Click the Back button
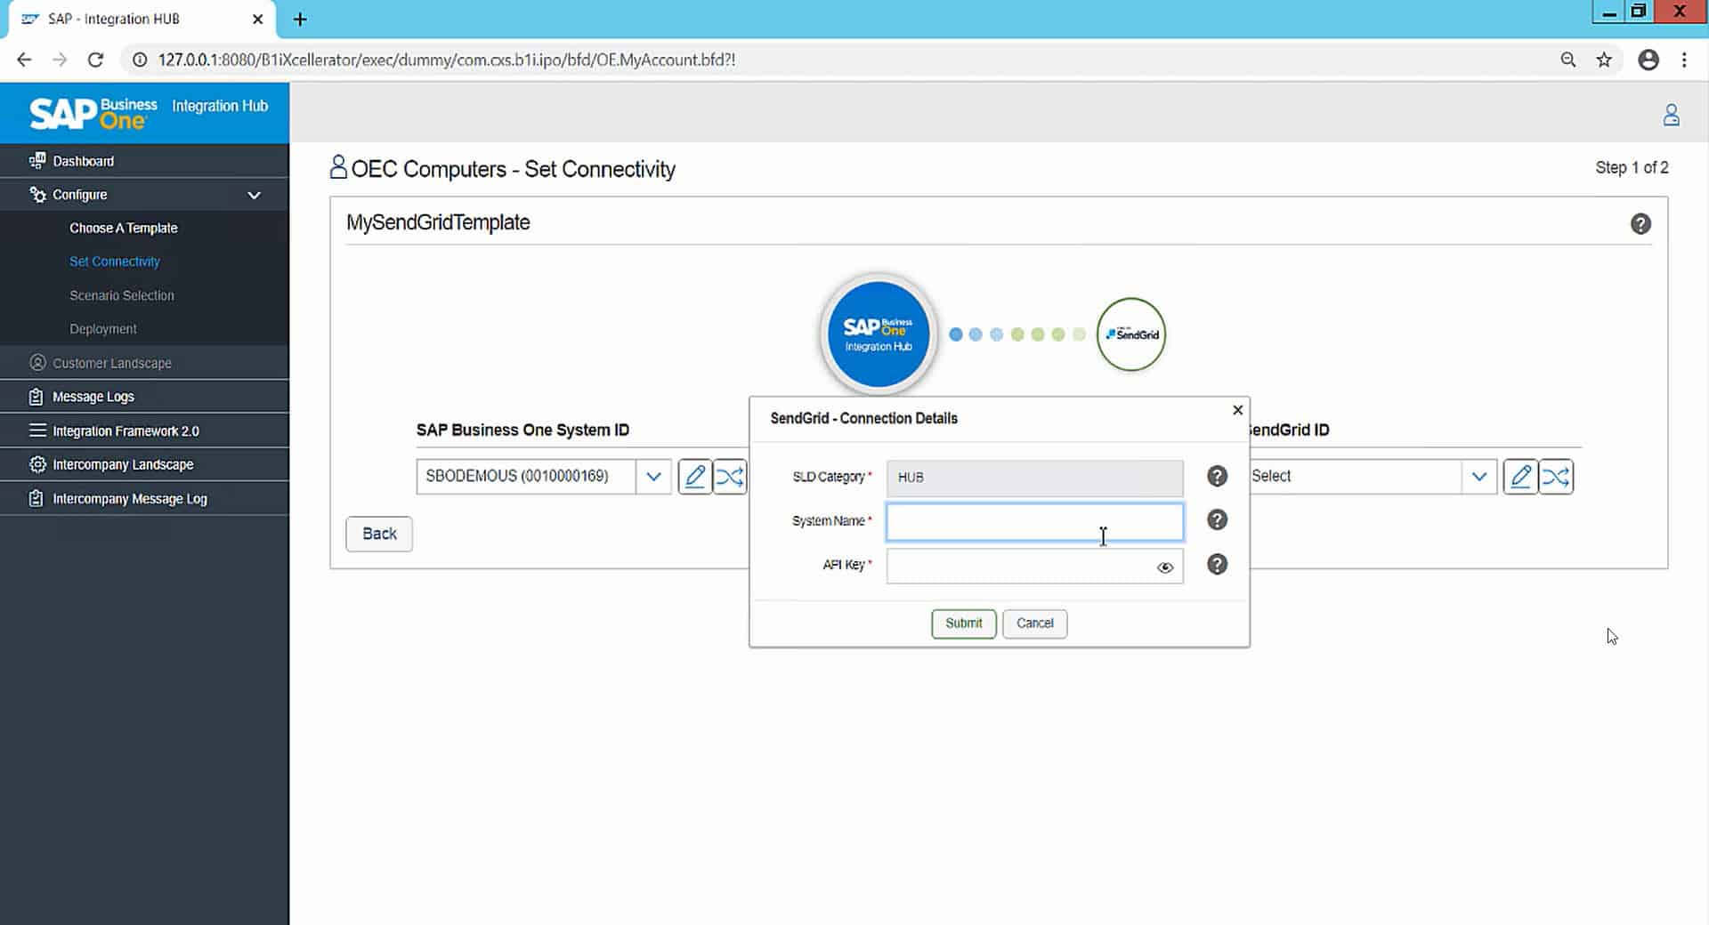 (x=378, y=534)
